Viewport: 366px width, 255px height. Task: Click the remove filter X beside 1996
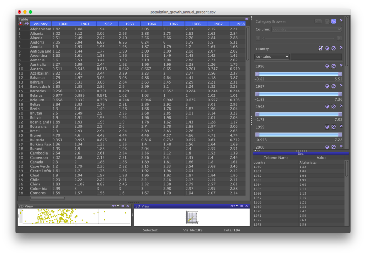[x=341, y=66]
